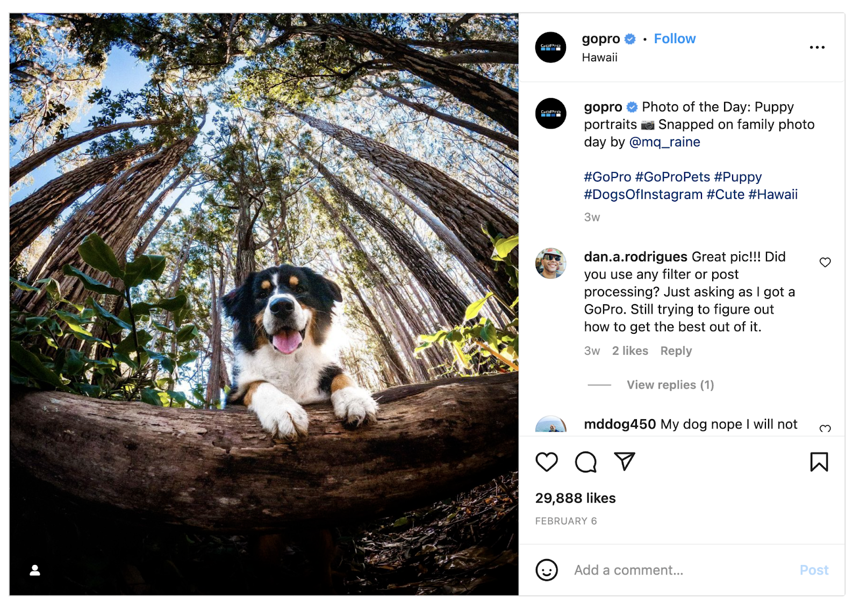Click gopro's blue verified badge
860x609 pixels.
click(629, 38)
